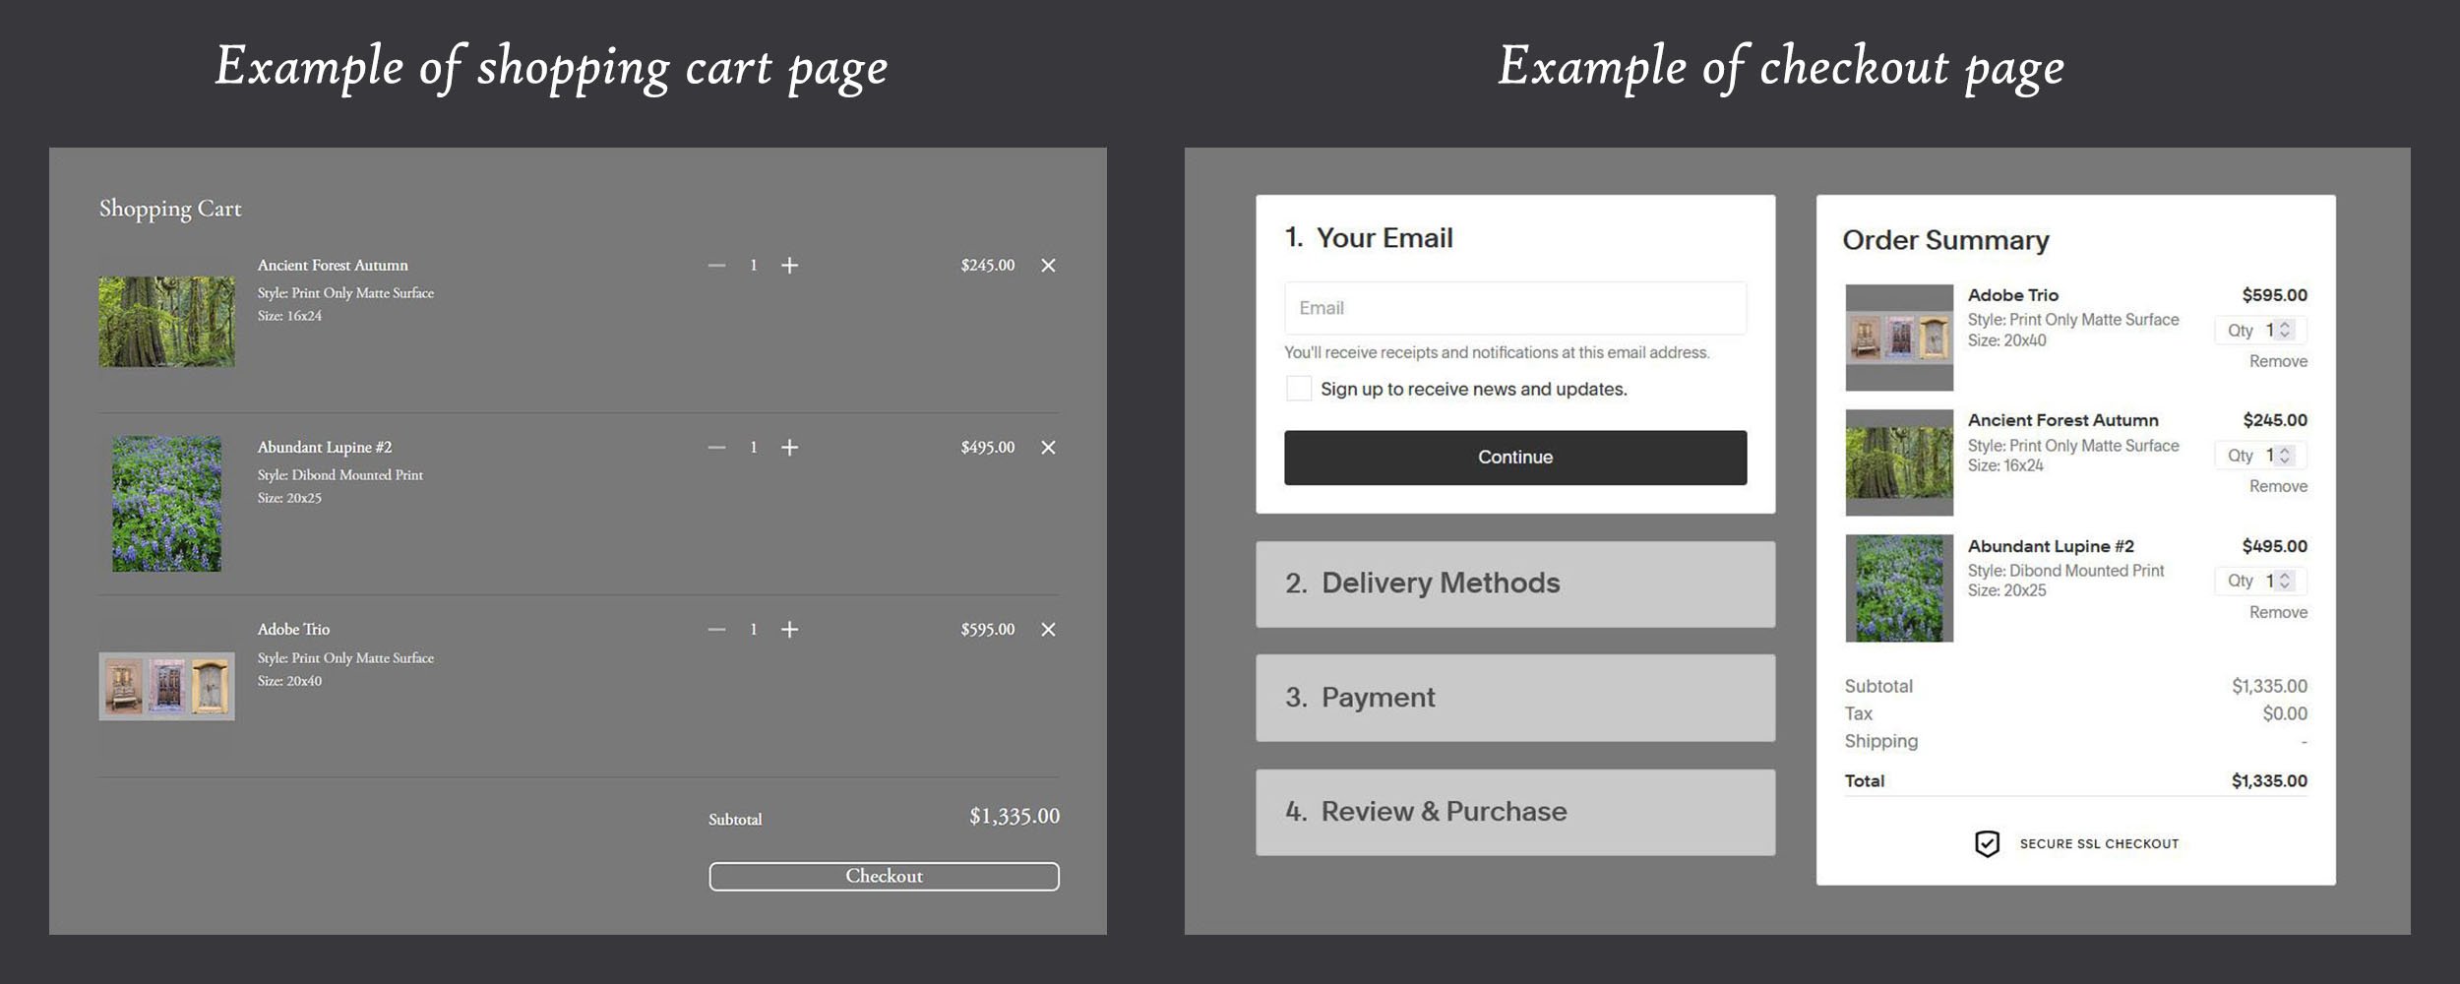Image resolution: width=2460 pixels, height=984 pixels.
Task: Decrease quantity of Adobe Trio in cart
Action: [x=716, y=630]
